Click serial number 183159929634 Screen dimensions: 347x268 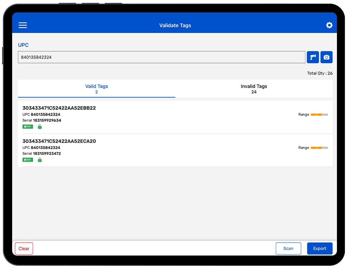tap(47, 120)
